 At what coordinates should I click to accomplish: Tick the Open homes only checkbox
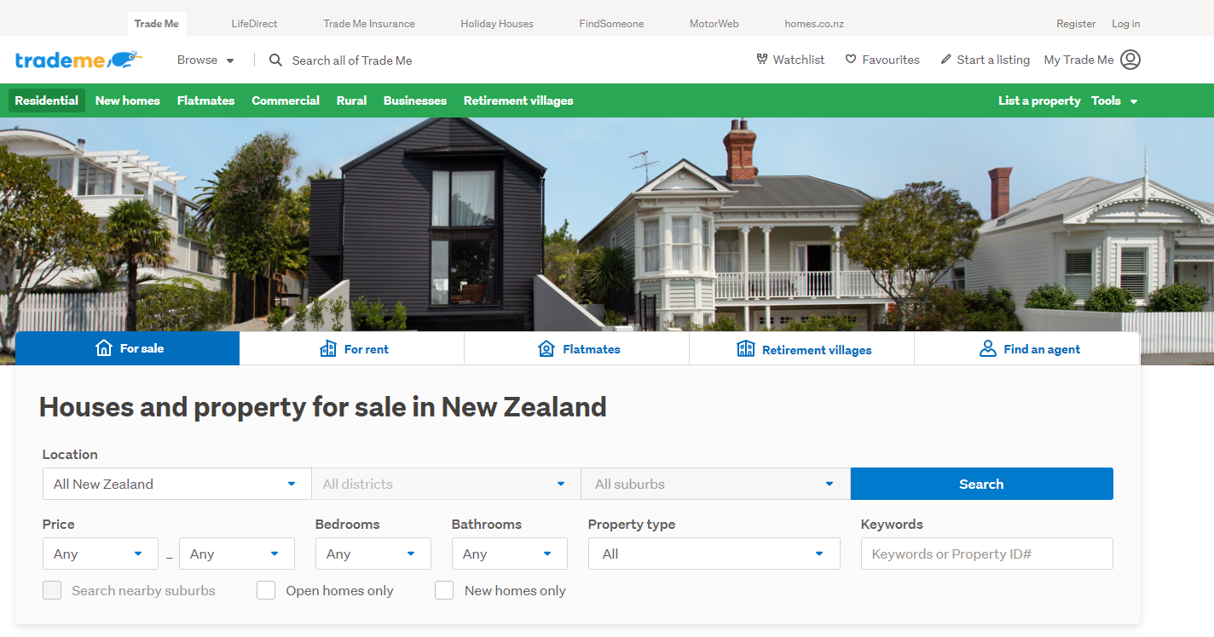(266, 590)
